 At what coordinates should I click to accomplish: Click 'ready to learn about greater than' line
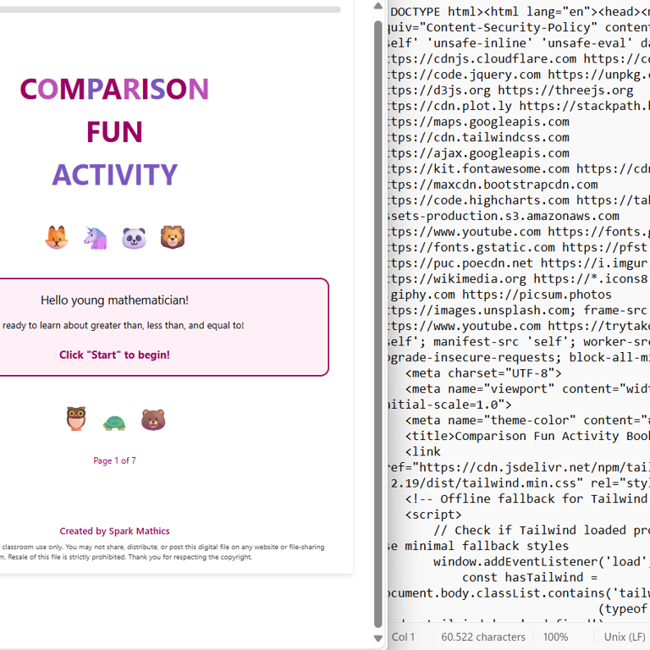(x=123, y=325)
